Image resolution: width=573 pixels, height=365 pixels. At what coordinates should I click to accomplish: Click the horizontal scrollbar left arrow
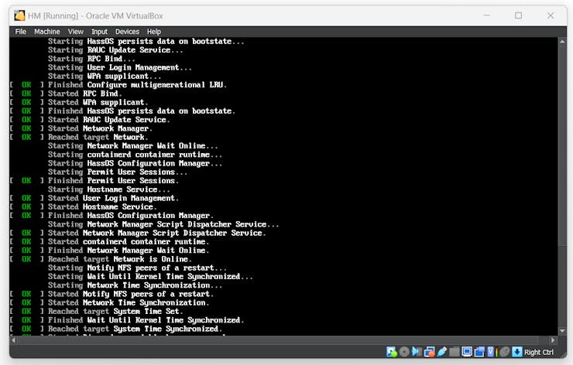[x=13, y=340]
